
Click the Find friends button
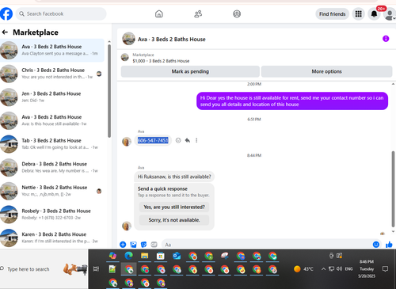coord(332,14)
